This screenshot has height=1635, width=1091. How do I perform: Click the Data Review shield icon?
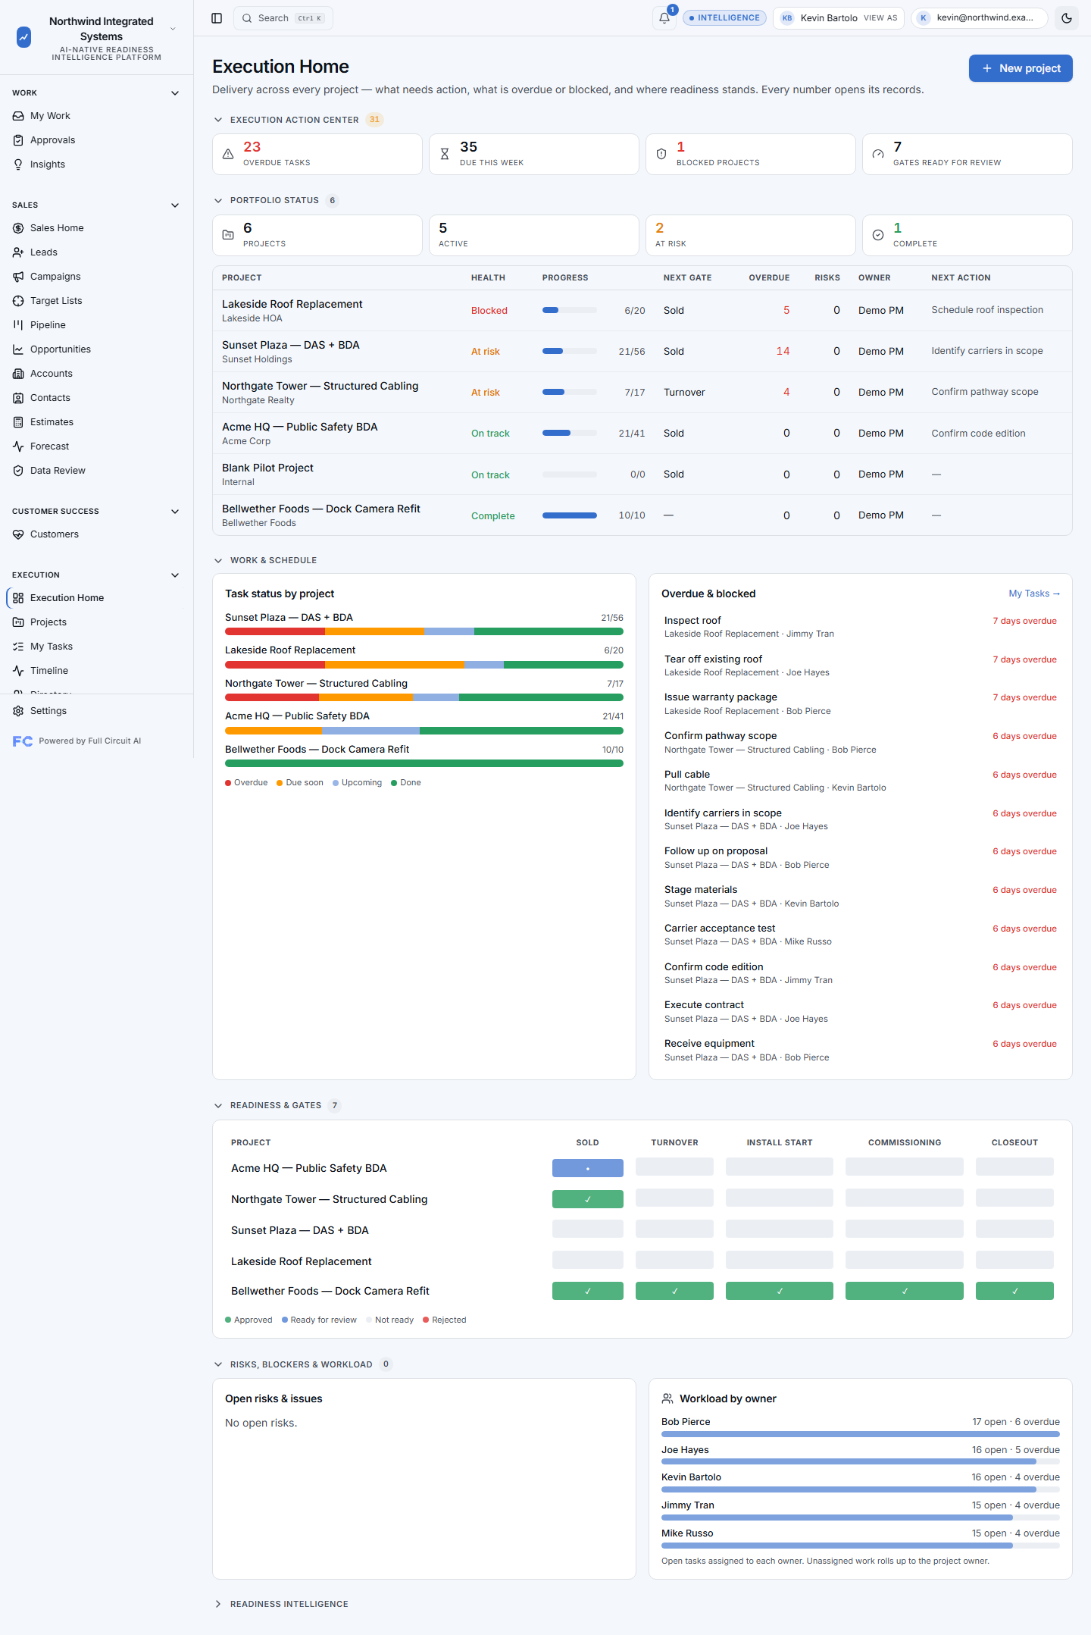tap(18, 471)
